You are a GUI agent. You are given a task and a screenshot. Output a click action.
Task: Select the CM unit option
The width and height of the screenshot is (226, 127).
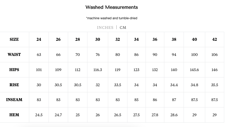point(123,27)
